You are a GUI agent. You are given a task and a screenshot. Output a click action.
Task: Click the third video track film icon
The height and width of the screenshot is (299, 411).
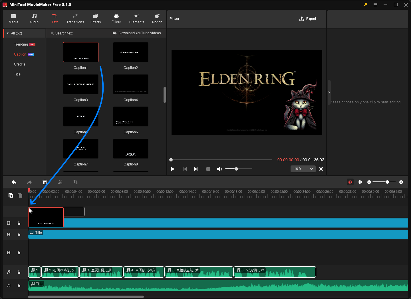9,253
